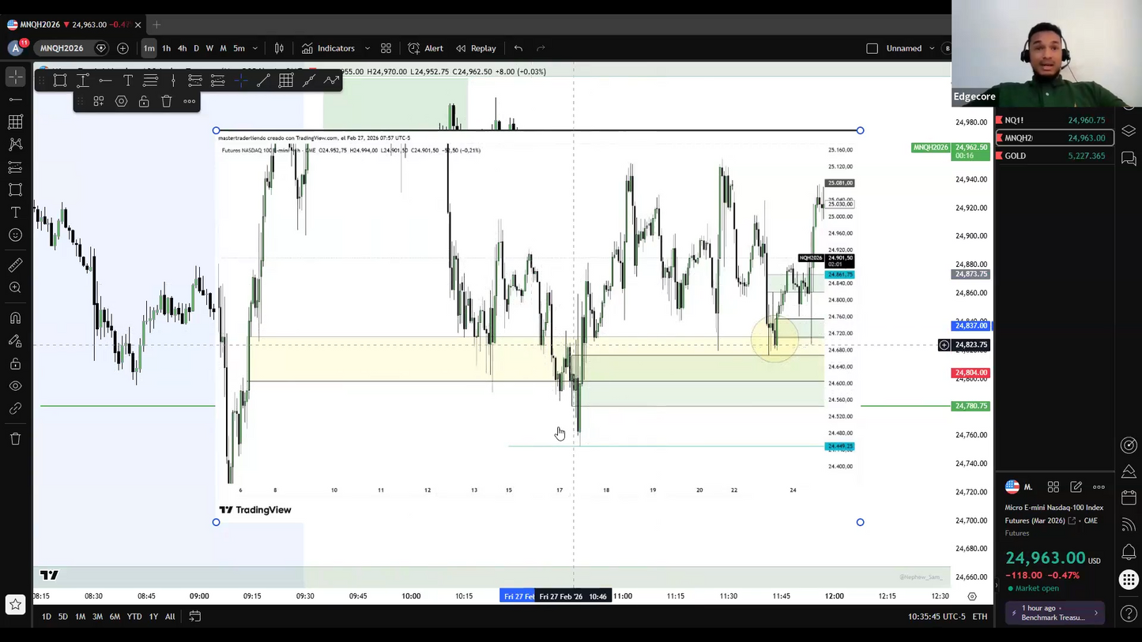Click the red flag beside NQ1! symbol
Viewport: 1142px width, 642px height.
pyautogui.click(x=998, y=120)
